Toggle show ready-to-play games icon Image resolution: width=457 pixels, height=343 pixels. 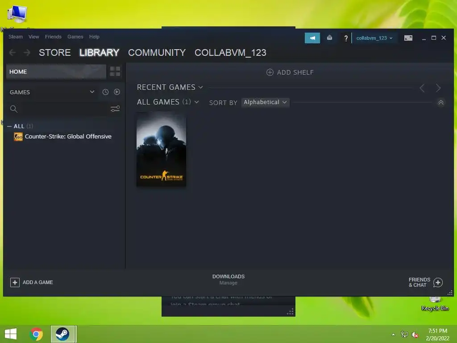click(x=117, y=92)
